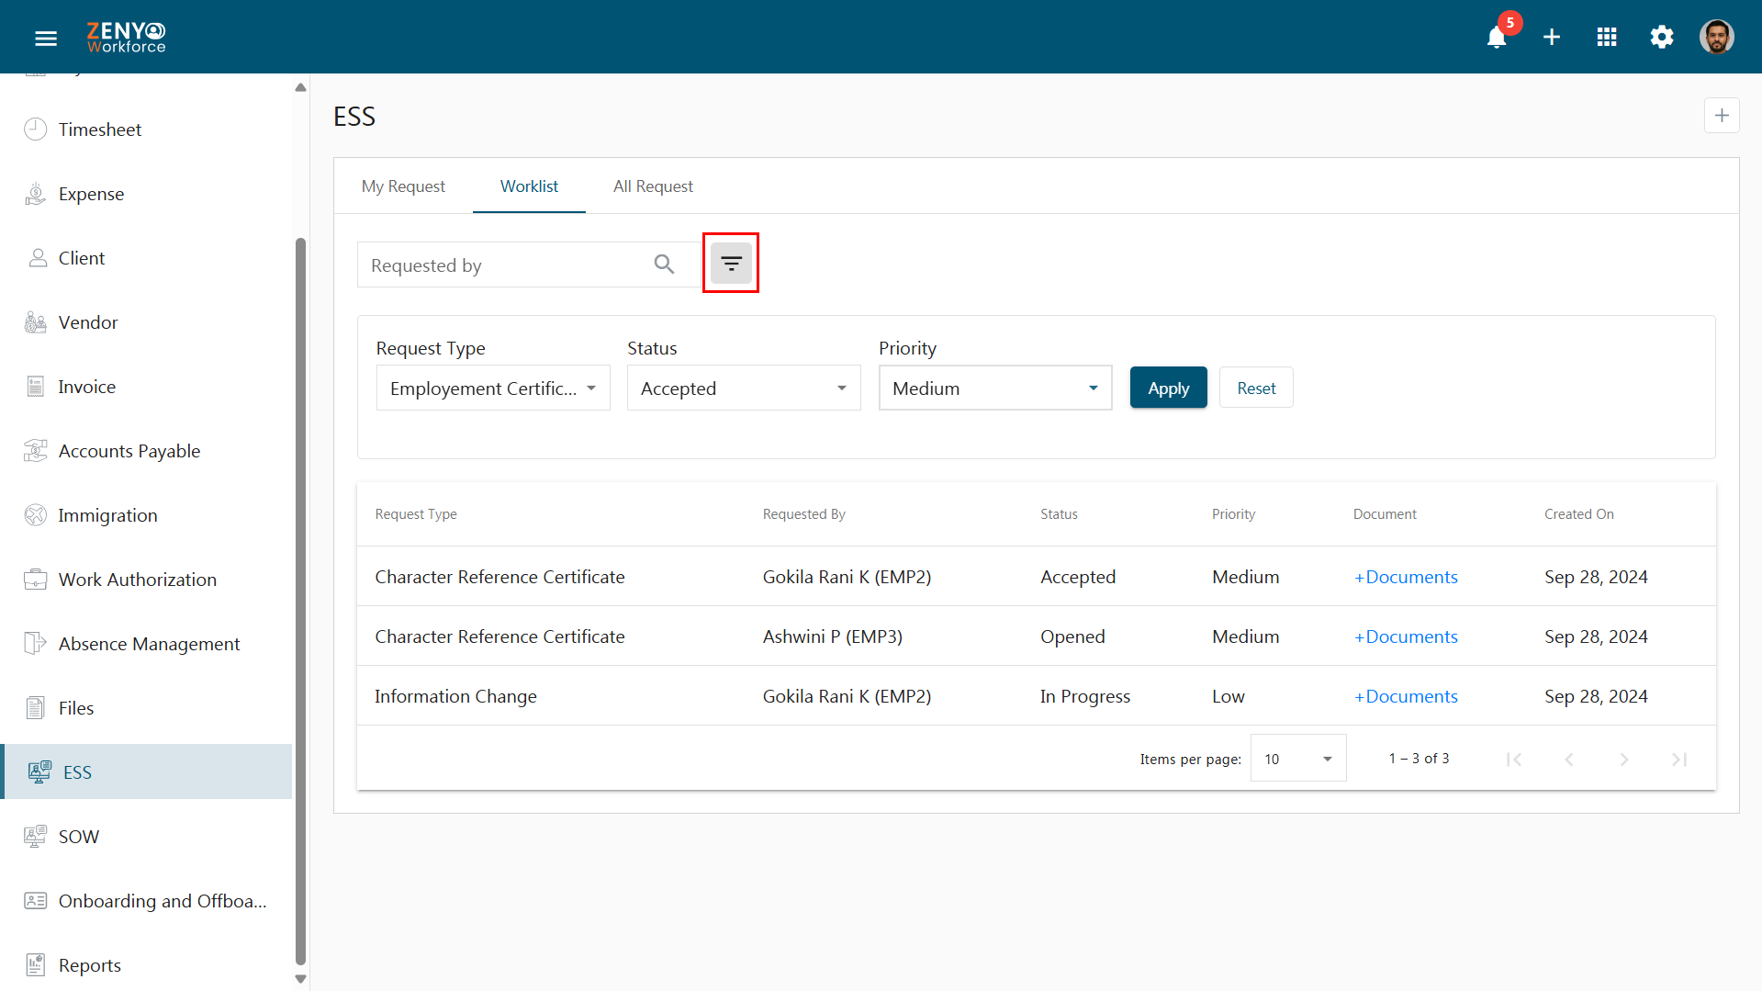This screenshot has height=991, width=1762.
Task: Click the Request Type column header
Action: point(416,514)
